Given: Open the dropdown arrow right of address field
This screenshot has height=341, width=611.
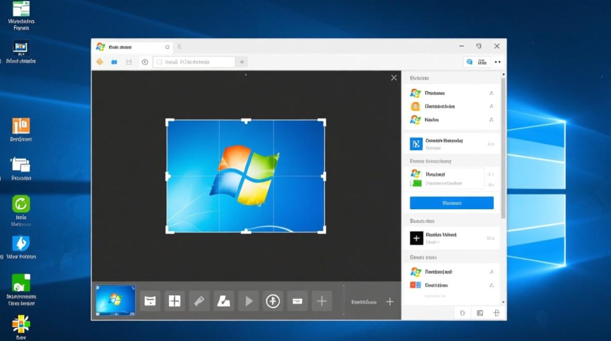Looking at the screenshot, I should pos(242,62).
